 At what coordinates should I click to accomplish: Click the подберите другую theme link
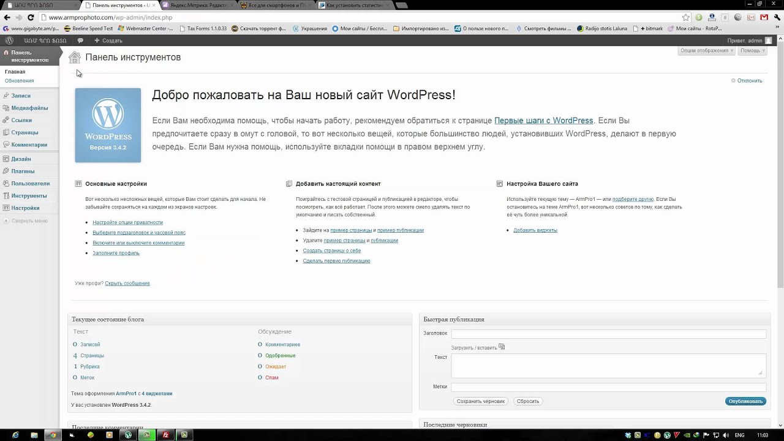(x=633, y=199)
